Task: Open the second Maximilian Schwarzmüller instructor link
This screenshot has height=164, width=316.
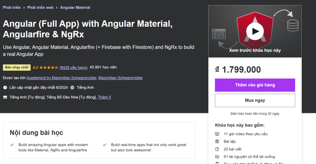Action: coord(120,78)
